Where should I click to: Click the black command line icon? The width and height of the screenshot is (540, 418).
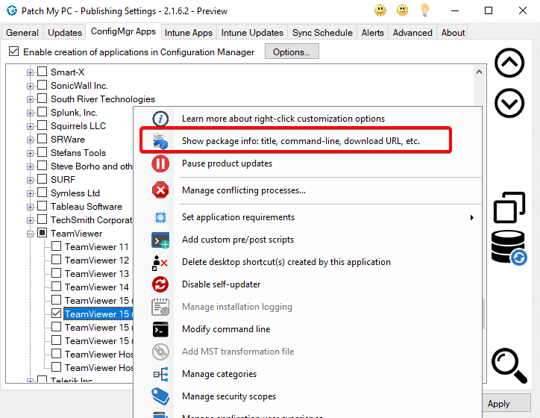click(160, 329)
